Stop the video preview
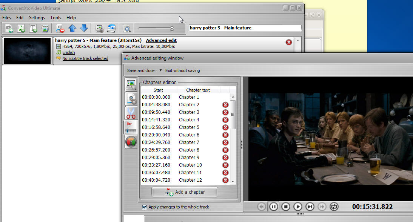413x222 pixels. [x=285, y=207]
